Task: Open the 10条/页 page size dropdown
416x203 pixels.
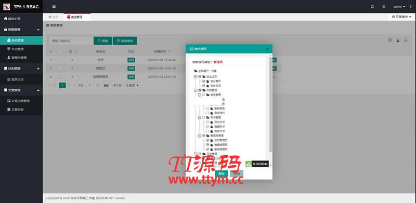Action: tap(132, 85)
